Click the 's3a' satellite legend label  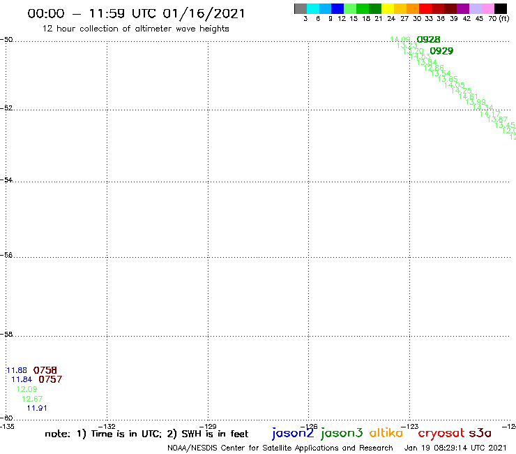[x=480, y=433]
